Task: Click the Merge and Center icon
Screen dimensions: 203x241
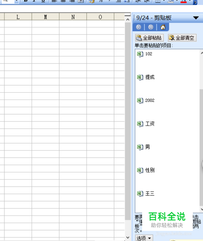Action: click(81, 1)
